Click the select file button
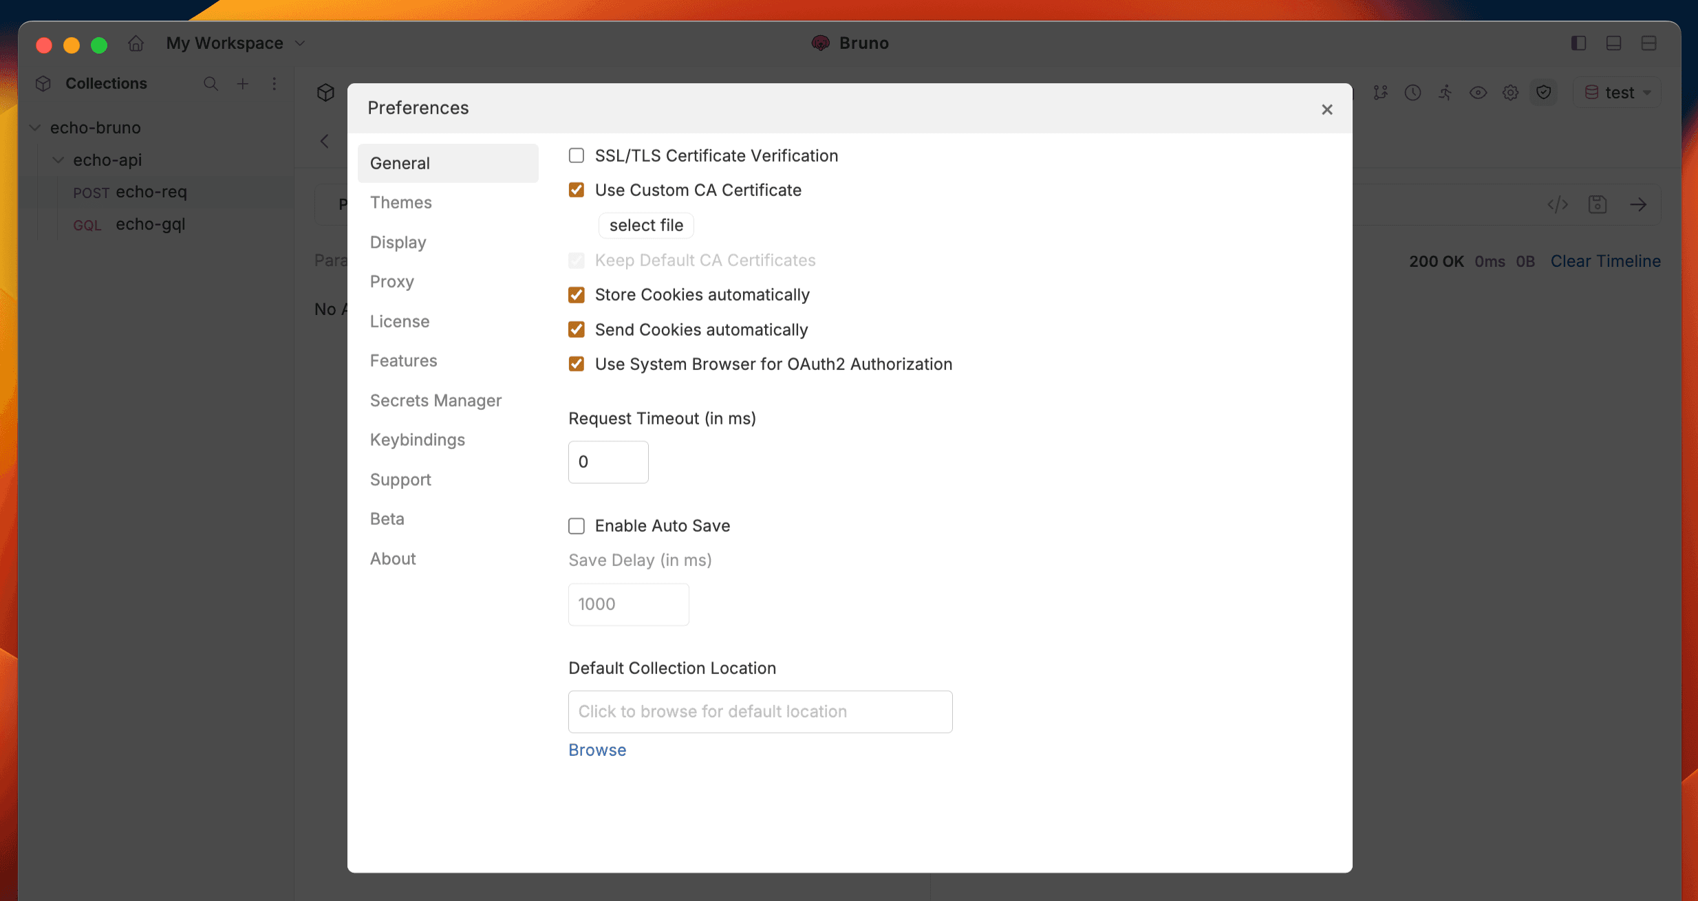 [645, 225]
